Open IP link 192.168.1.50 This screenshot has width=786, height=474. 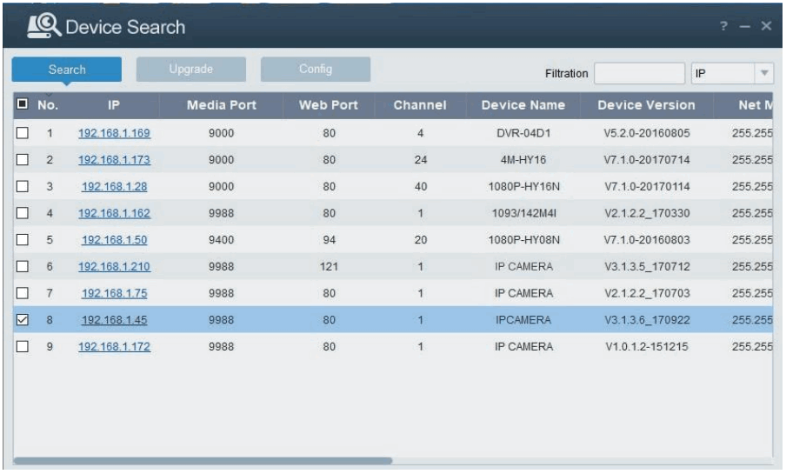pos(114,240)
